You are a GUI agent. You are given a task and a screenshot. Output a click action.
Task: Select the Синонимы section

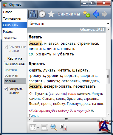click(15, 25)
